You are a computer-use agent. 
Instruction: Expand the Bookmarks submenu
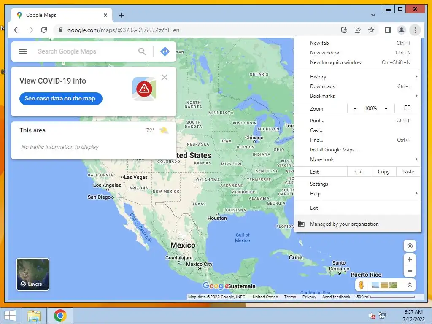click(x=357, y=96)
